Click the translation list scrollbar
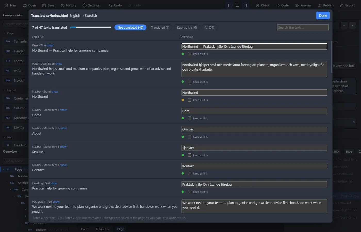 pos(331,57)
